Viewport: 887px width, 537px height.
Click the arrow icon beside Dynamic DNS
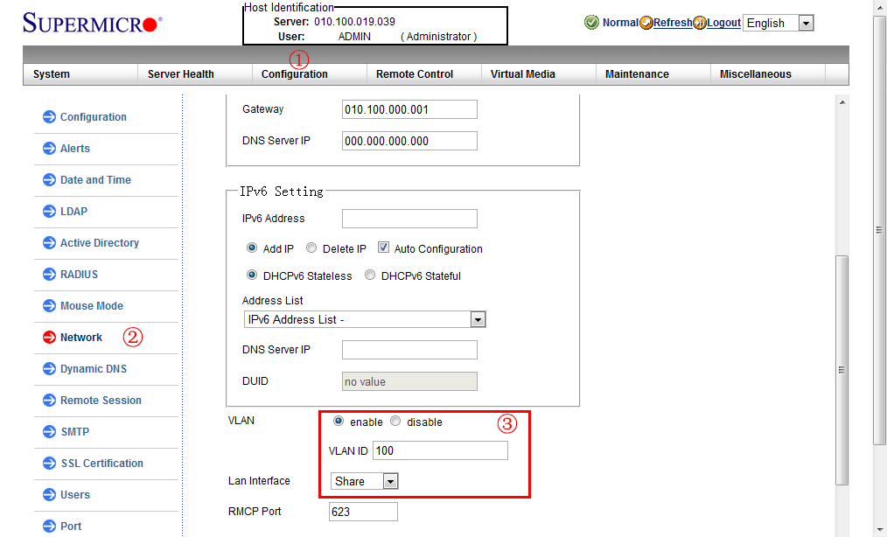point(49,369)
